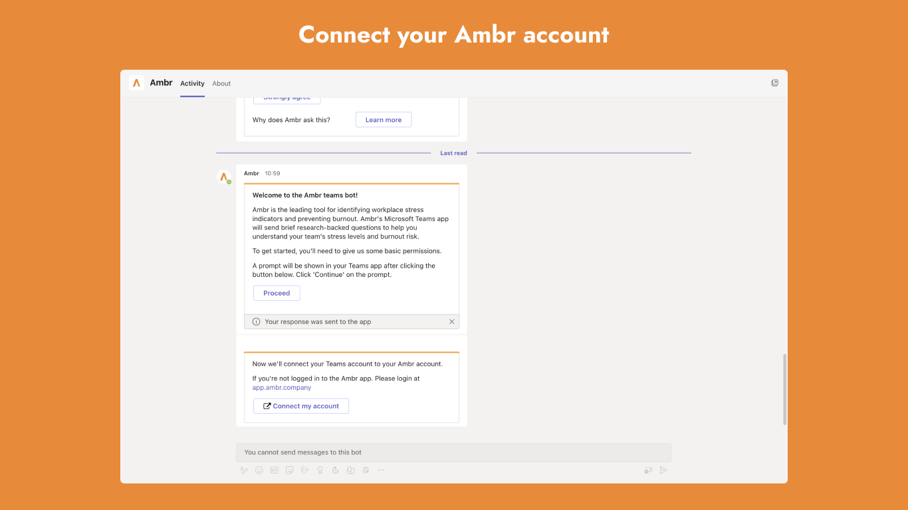Click the schedule send arrow icon
The width and height of the screenshot is (908, 510).
click(x=305, y=470)
